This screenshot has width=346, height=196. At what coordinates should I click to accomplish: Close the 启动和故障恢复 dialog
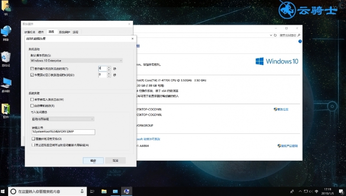click(x=132, y=39)
